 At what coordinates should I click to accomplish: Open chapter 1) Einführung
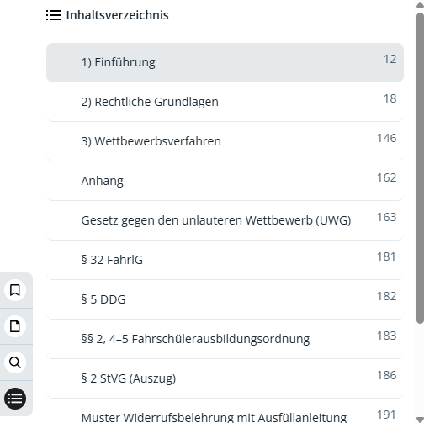(225, 62)
